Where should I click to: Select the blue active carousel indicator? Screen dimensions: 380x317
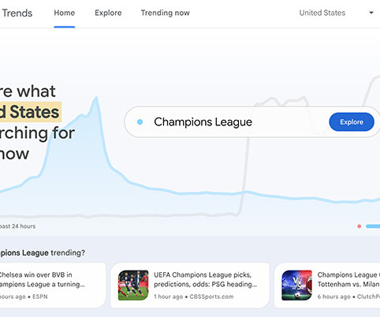(373, 226)
